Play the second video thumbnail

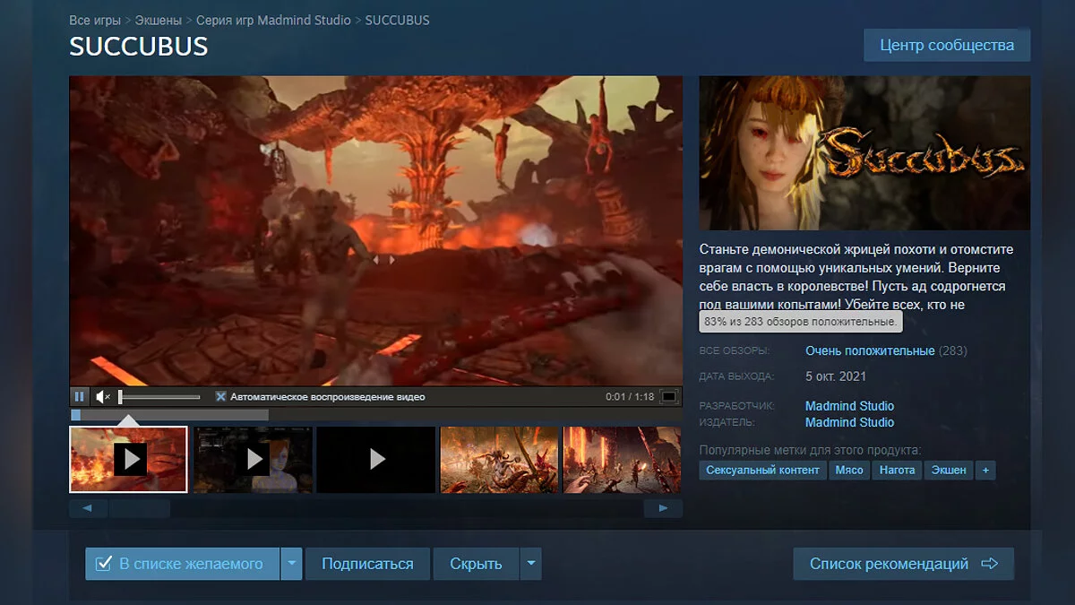[x=254, y=459]
